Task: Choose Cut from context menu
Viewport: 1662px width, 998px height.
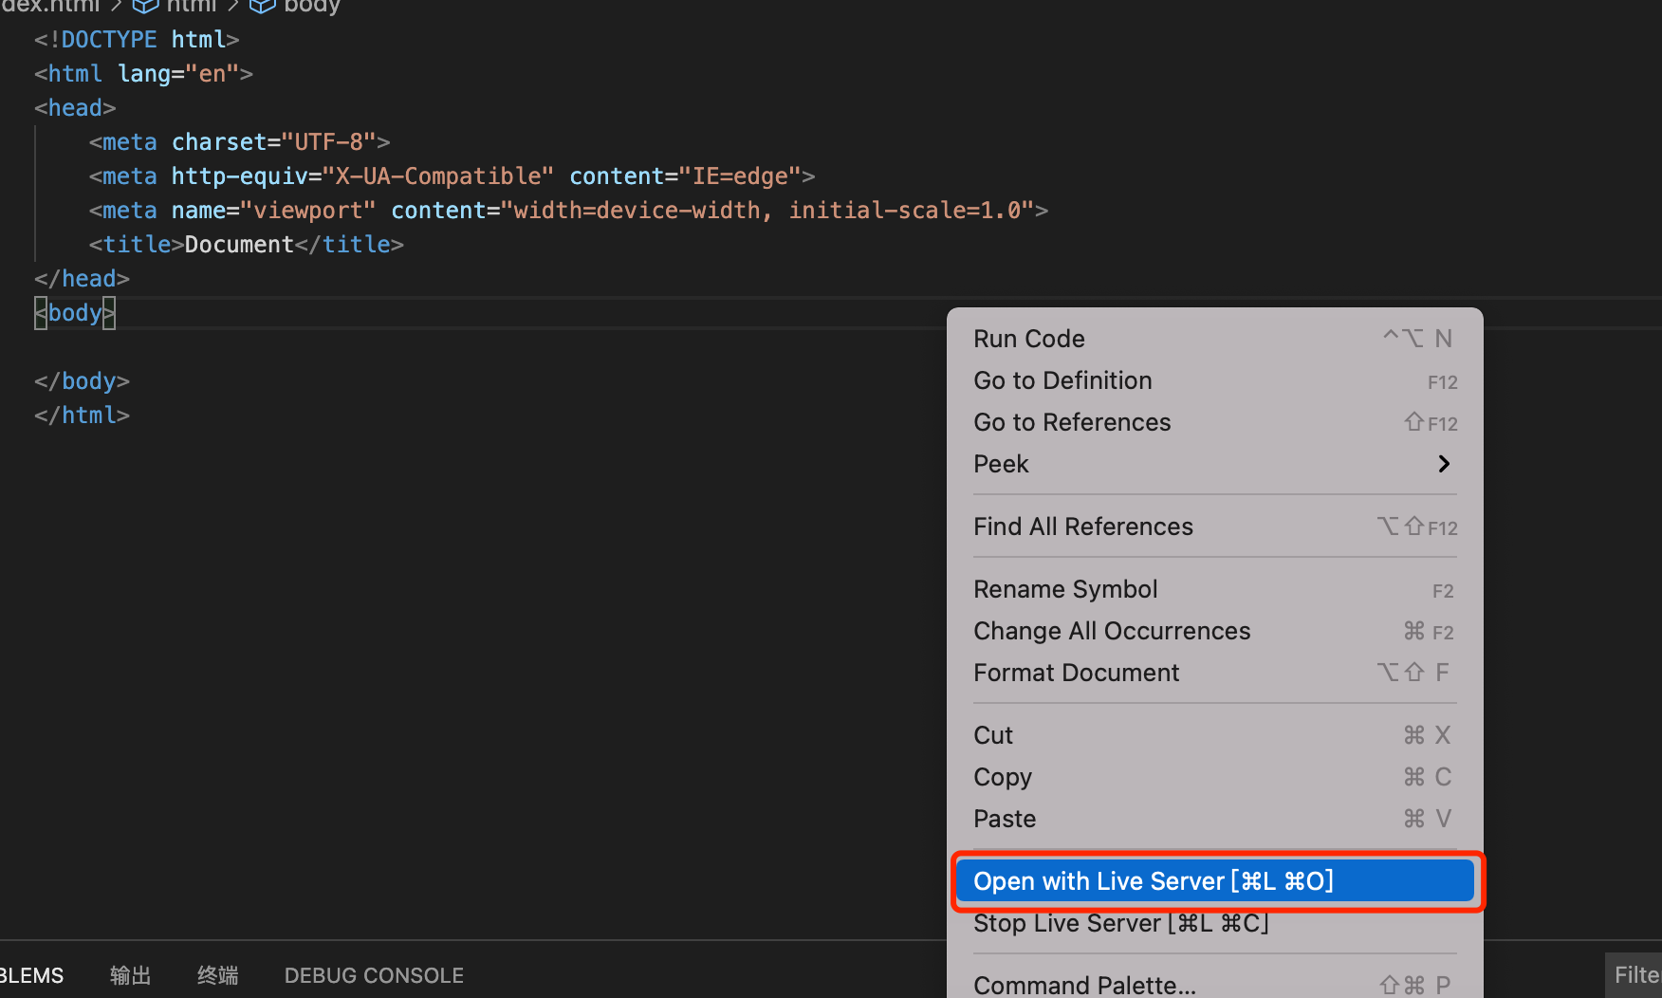Action: [1214, 735]
